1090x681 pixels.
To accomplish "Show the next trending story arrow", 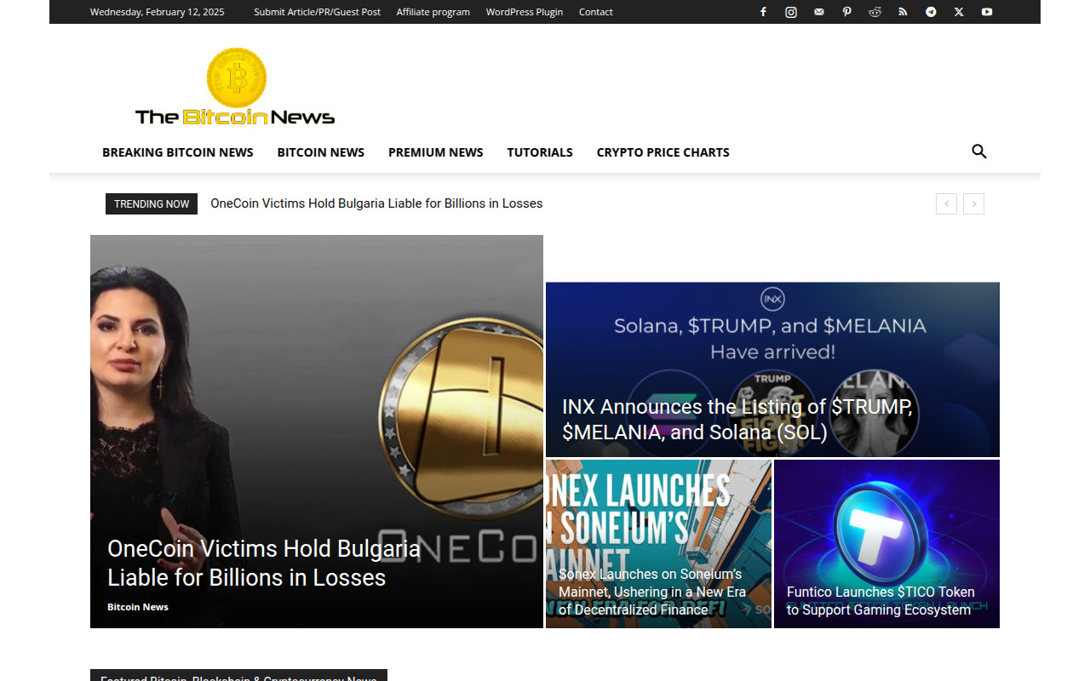I will tap(973, 203).
